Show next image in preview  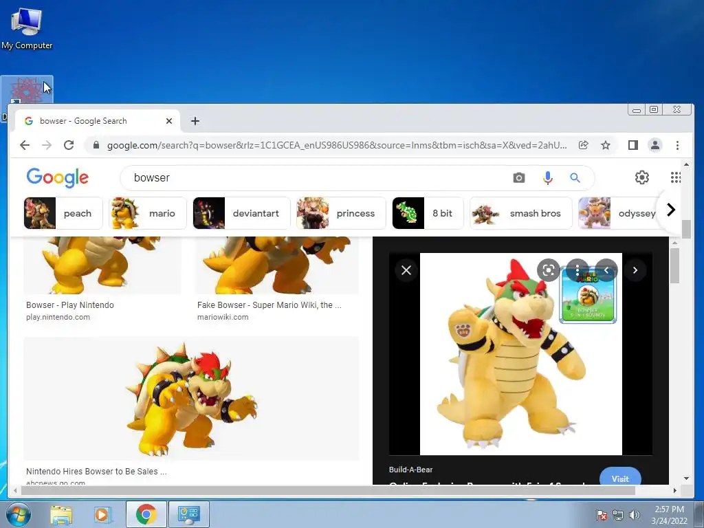click(635, 269)
